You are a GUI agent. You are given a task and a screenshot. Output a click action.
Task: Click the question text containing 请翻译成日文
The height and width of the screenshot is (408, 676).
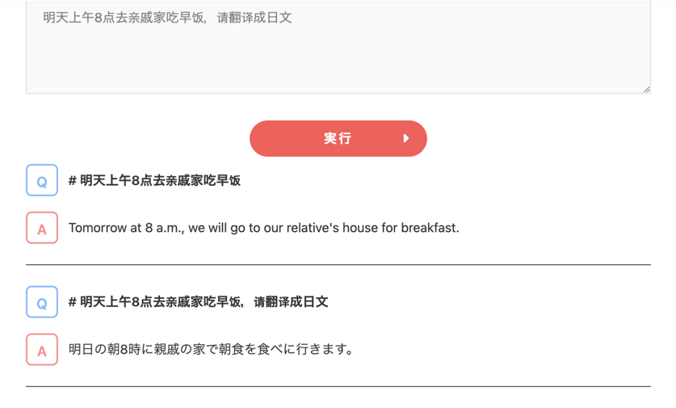pyautogui.click(x=198, y=302)
